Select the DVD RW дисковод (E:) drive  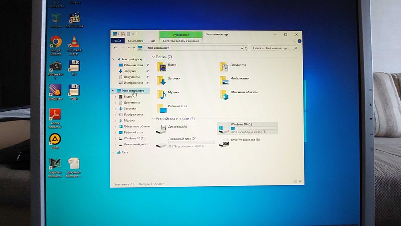pos(239,143)
